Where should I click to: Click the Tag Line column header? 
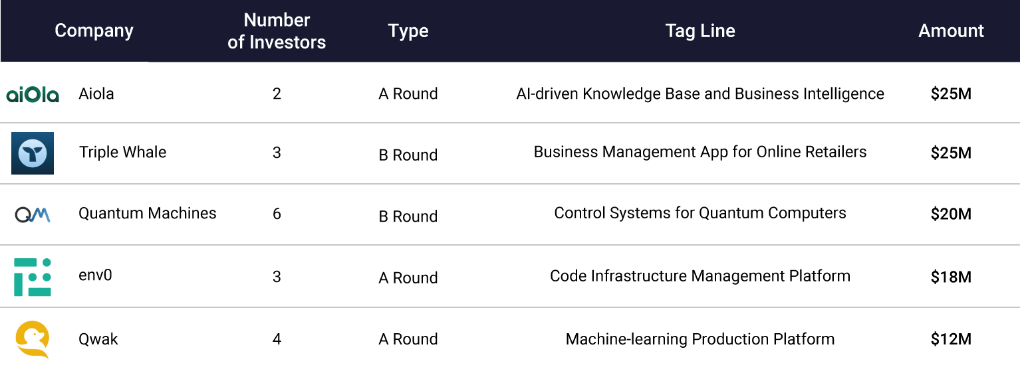point(700,31)
